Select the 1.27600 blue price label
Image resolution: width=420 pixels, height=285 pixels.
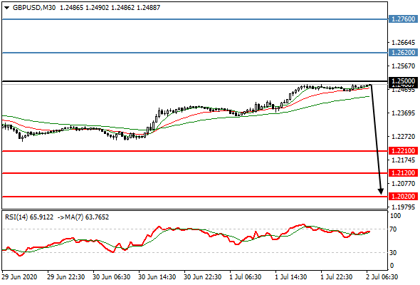point(403,19)
